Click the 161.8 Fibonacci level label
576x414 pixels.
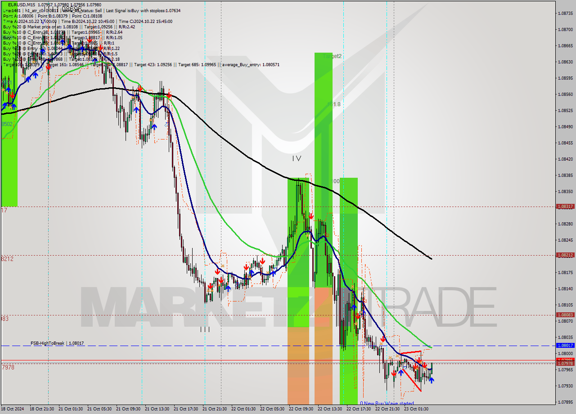[x=334, y=104]
